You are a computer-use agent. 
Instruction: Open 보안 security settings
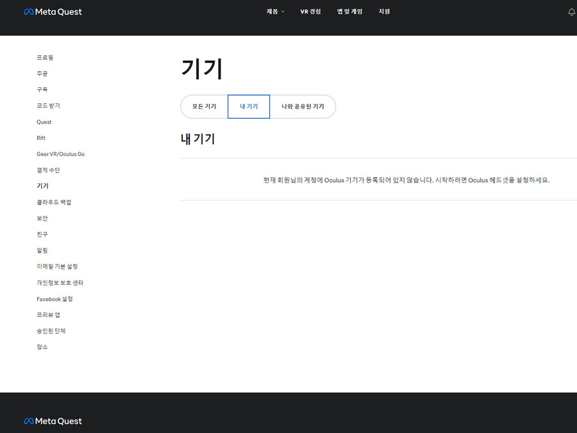42,218
